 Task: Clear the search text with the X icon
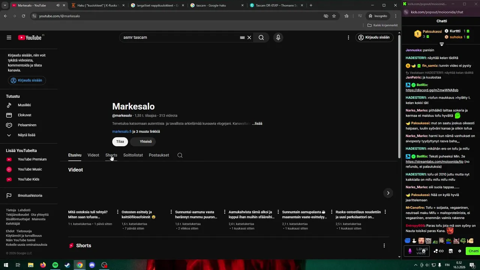(249, 37)
